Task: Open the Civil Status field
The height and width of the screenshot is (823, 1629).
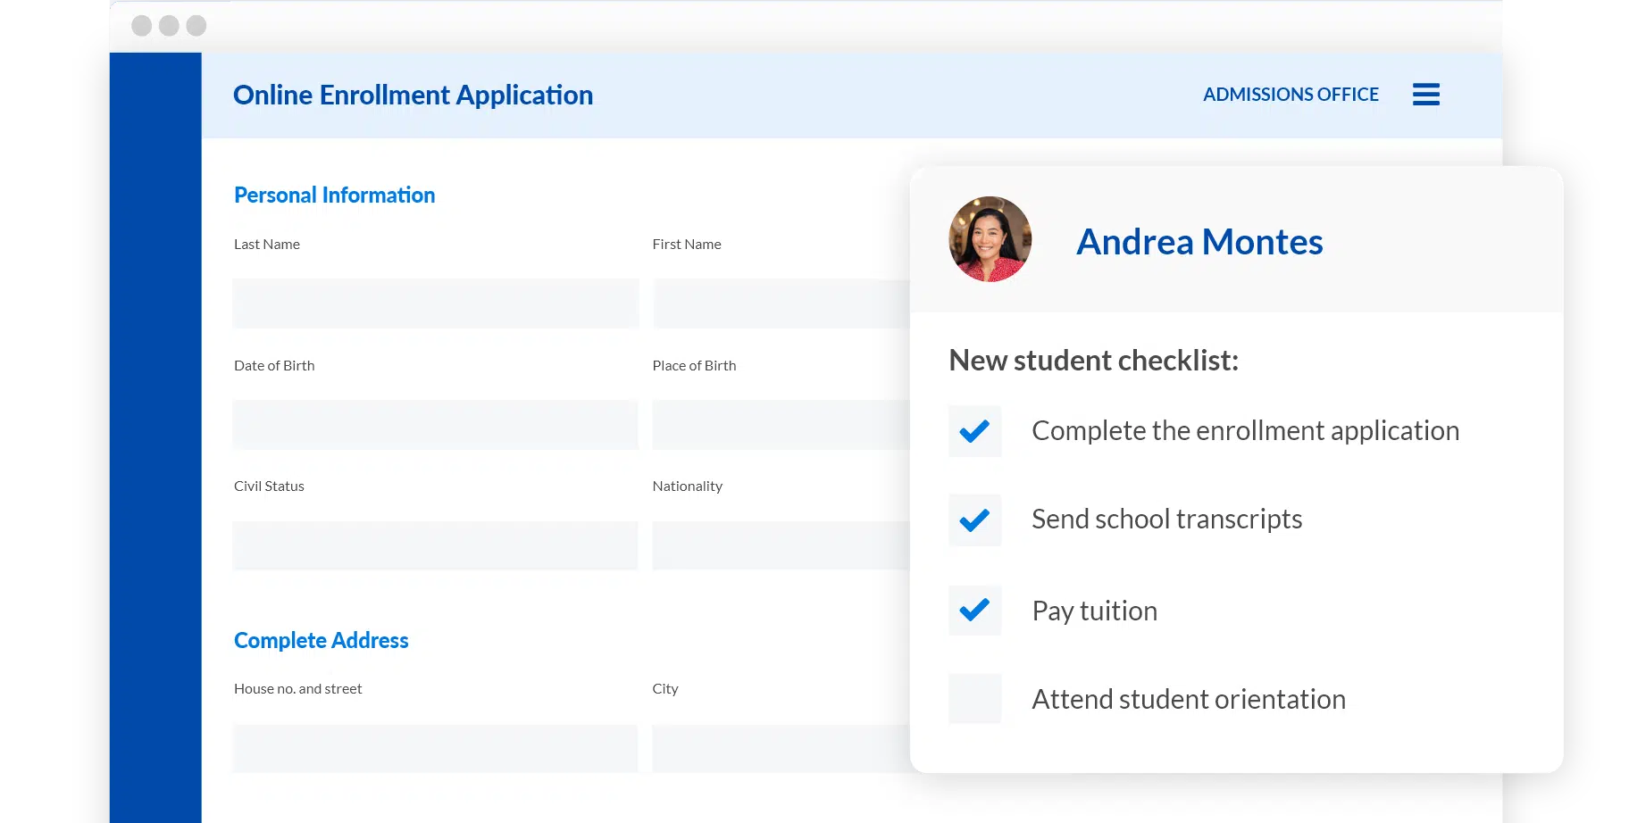Action: coord(435,545)
